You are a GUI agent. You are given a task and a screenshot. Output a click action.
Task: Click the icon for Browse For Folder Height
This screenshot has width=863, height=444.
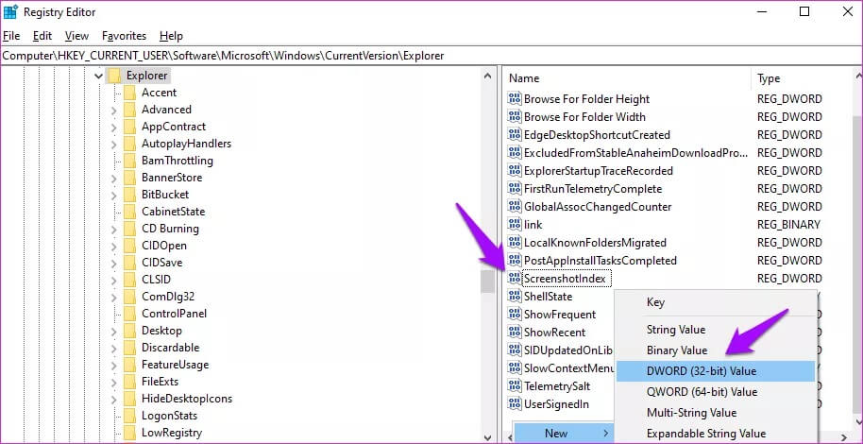click(515, 99)
